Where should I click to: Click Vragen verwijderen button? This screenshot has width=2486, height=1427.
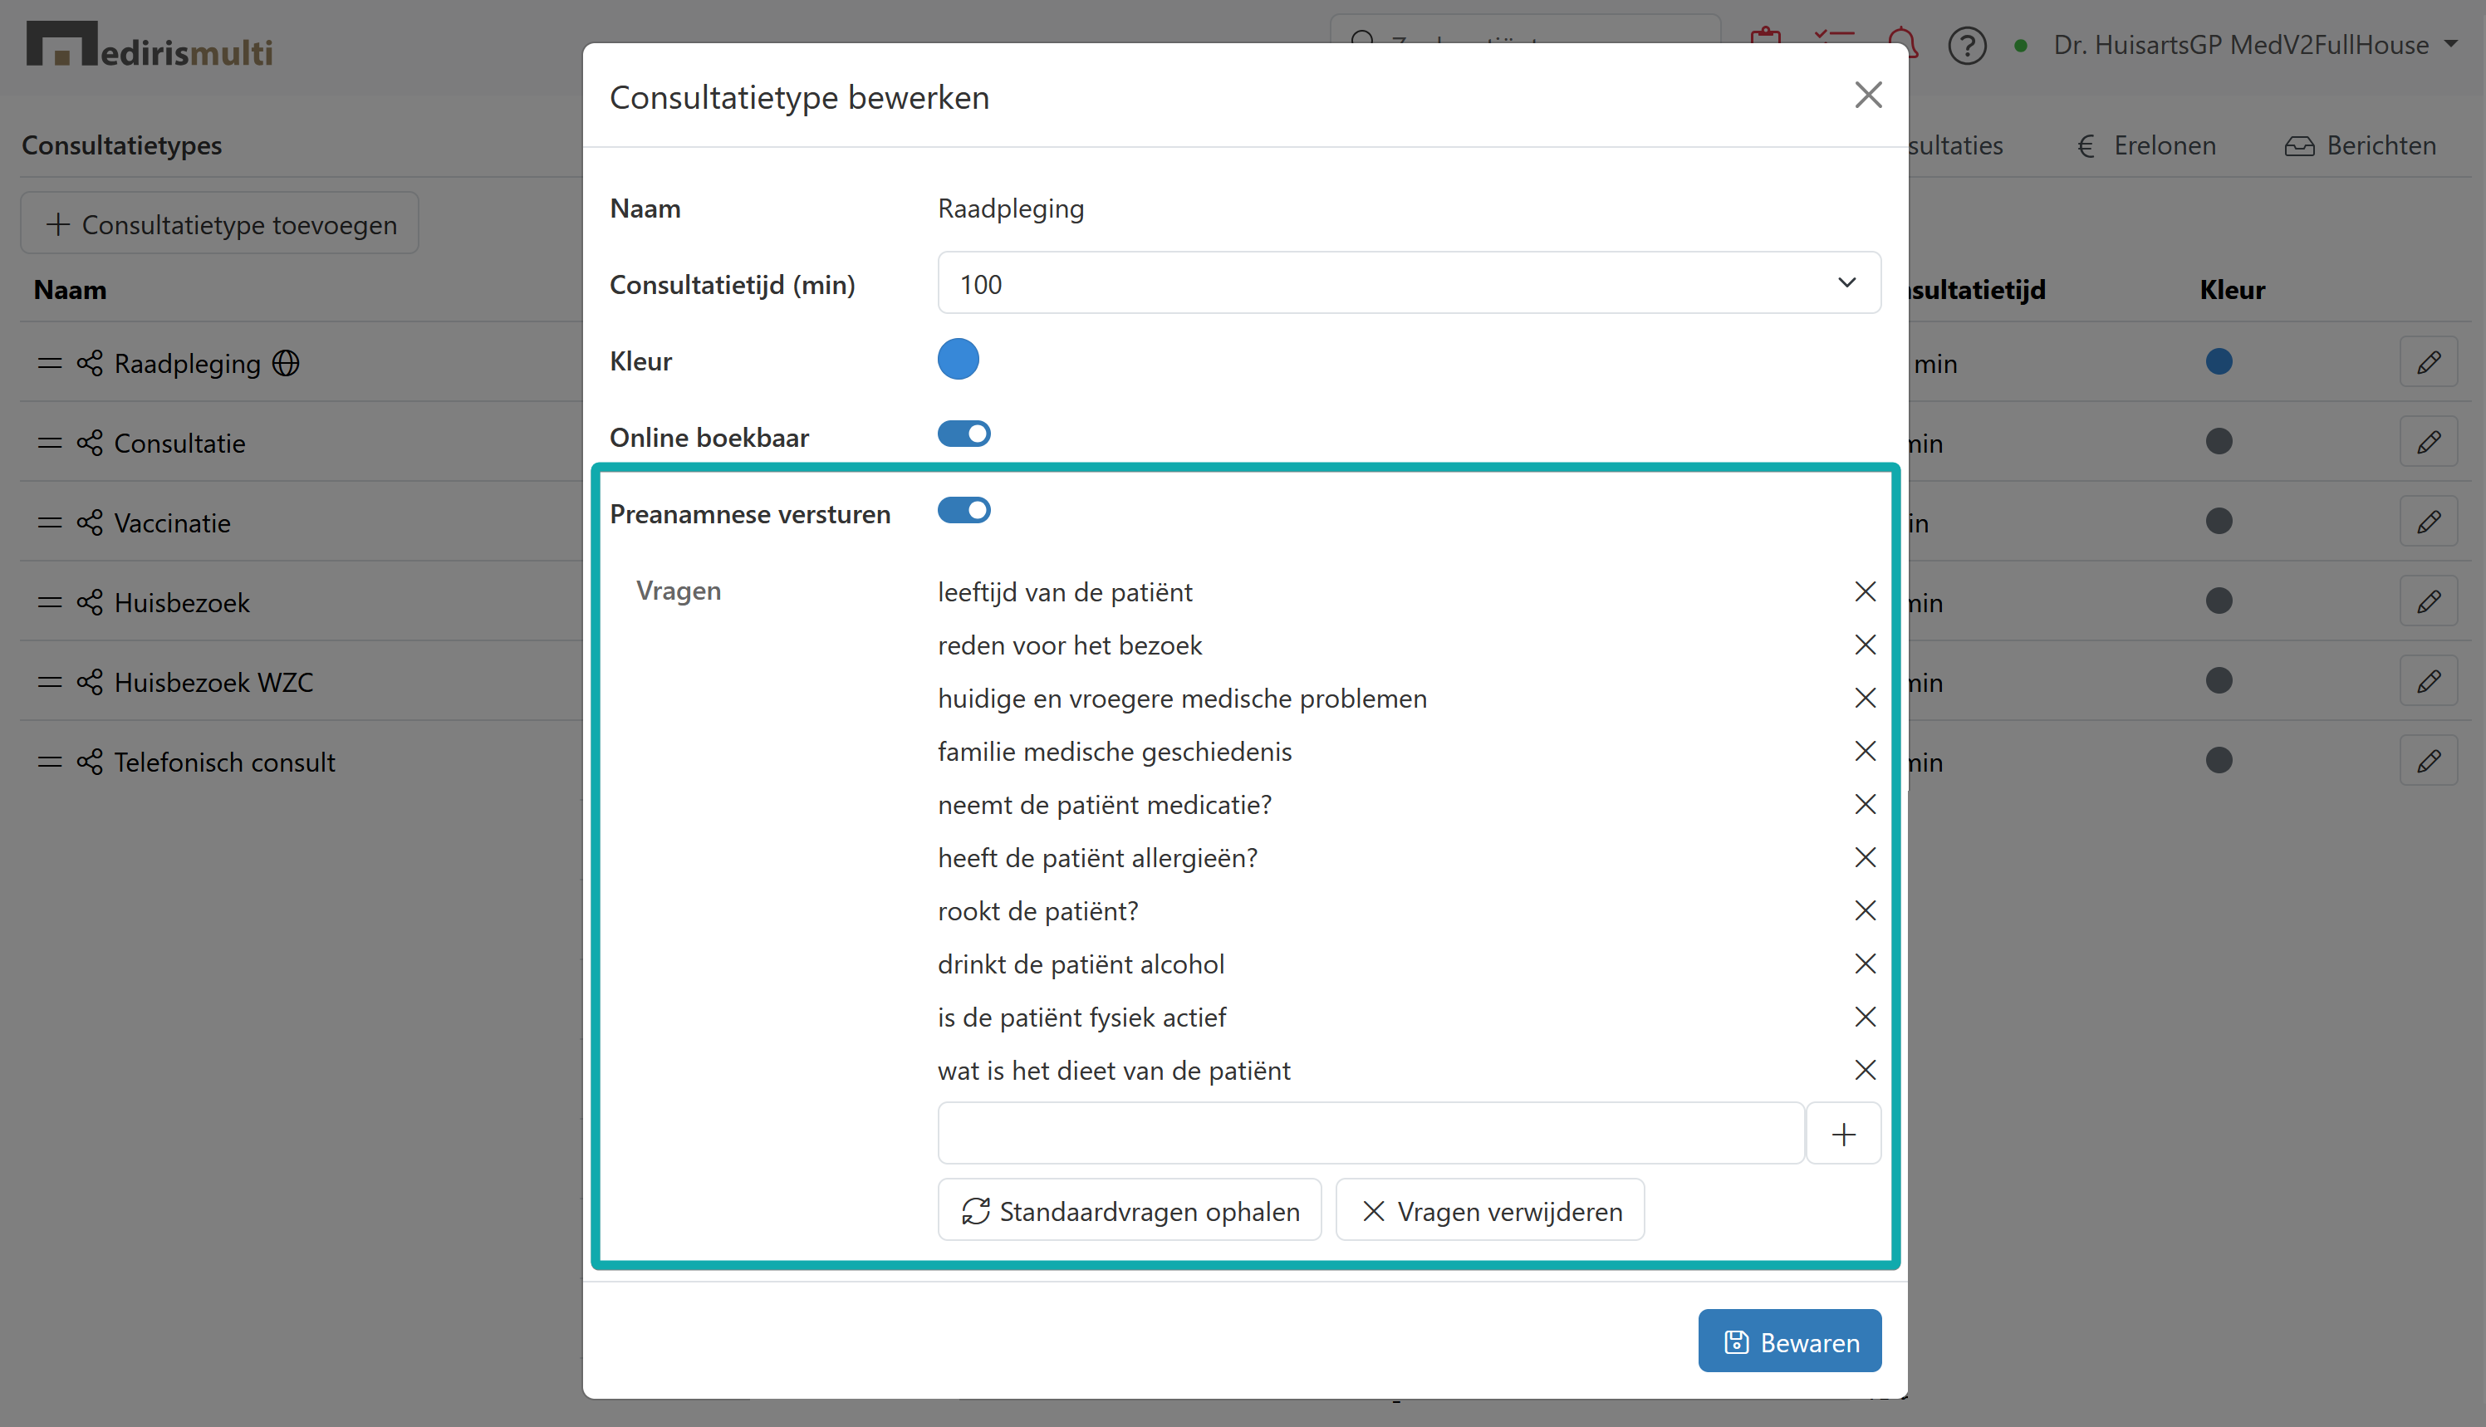click(x=1490, y=1211)
